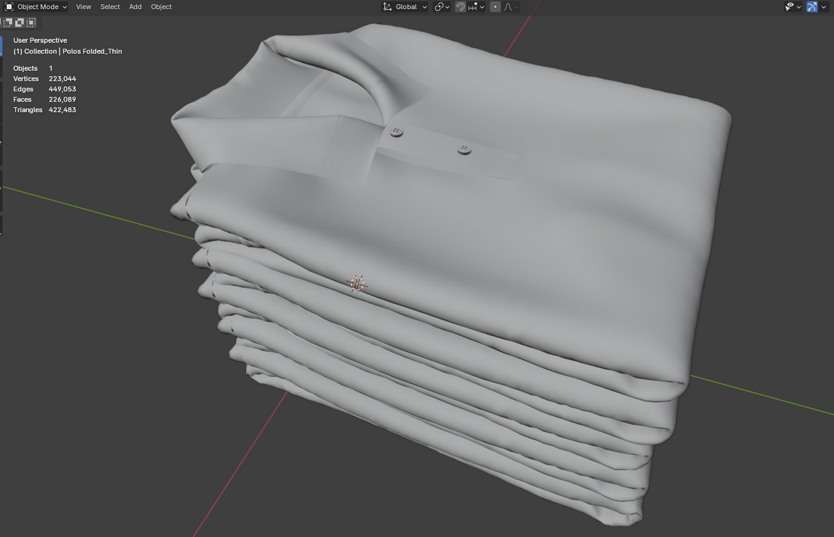This screenshot has width=834, height=537.
Task: Open the View menu
Action: (83, 7)
